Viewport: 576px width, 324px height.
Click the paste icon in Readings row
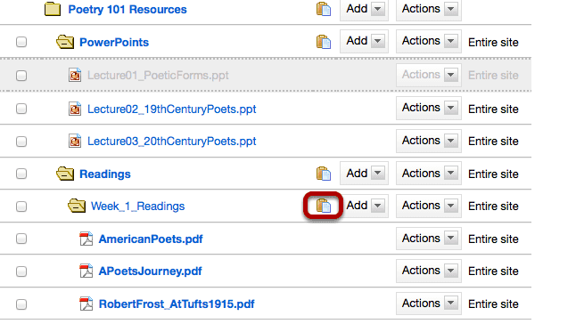(324, 174)
